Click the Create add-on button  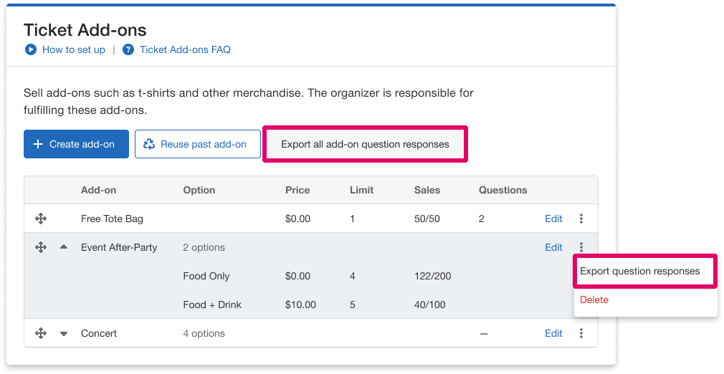[76, 144]
